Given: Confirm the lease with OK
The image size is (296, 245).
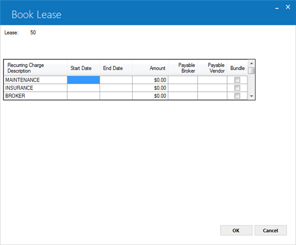Looking at the screenshot, I should tap(236, 230).
